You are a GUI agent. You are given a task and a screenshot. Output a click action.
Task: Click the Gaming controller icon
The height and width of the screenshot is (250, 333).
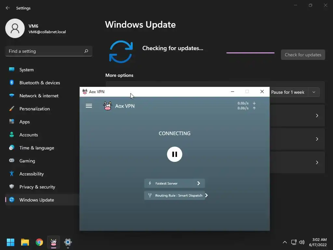pyautogui.click(x=12, y=160)
